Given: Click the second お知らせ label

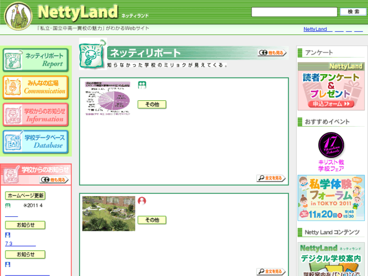Looking at the screenshot, I should click(25, 255).
